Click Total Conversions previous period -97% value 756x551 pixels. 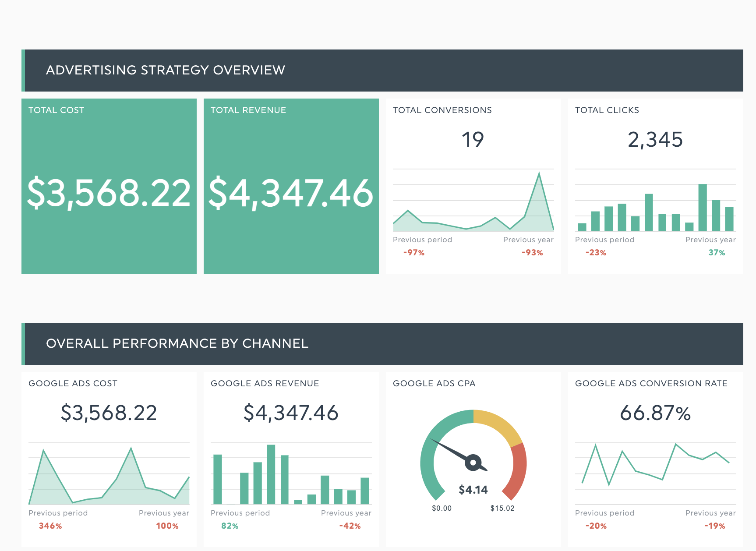click(414, 253)
